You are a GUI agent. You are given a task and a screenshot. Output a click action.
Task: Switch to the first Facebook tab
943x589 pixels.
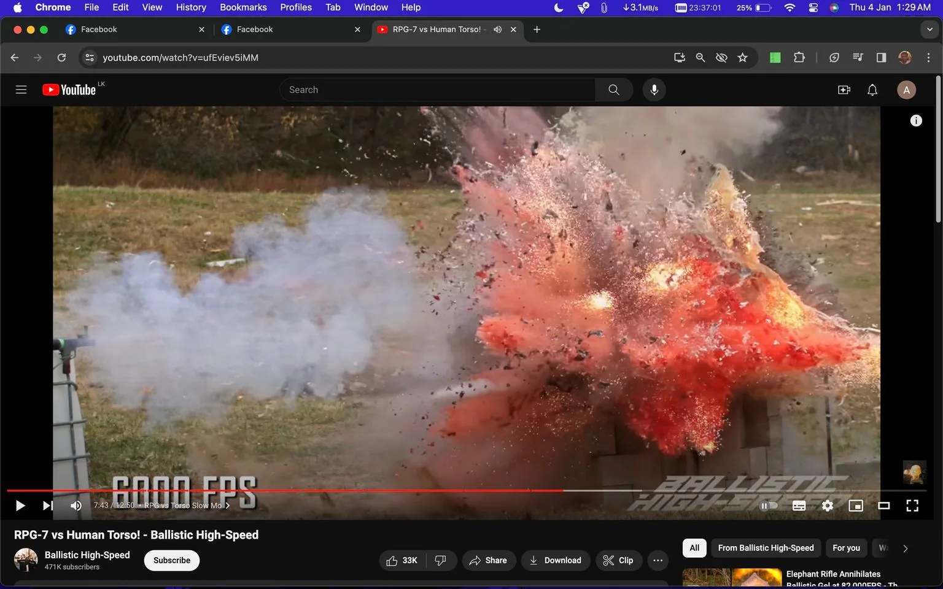[135, 29]
